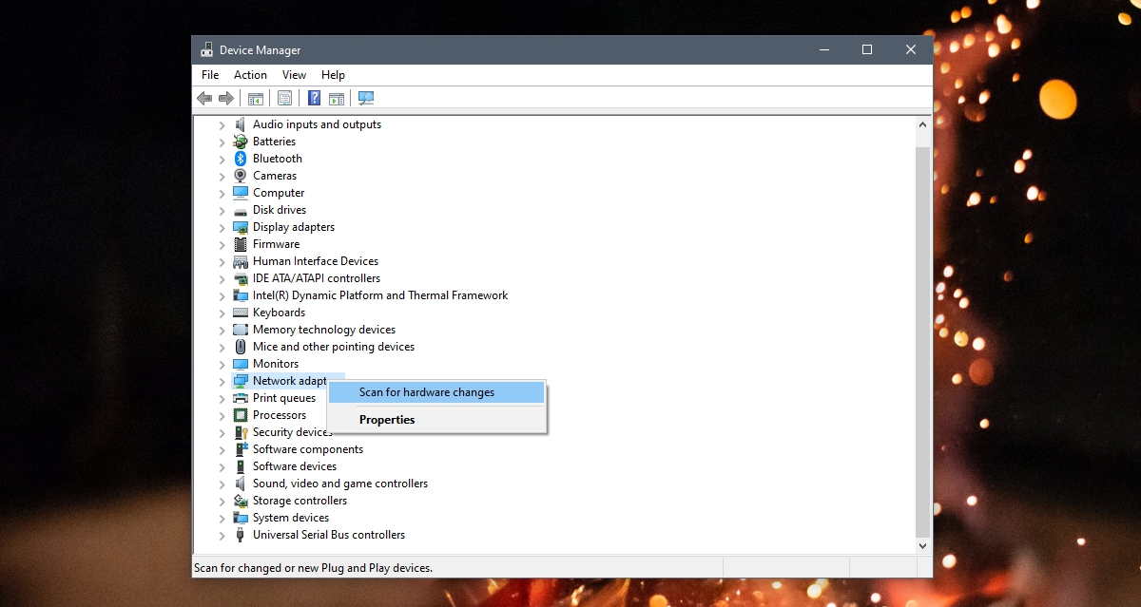Click the Forward navigation arrow
Screen dimensions: 1141x607
(x=227, y=98)
